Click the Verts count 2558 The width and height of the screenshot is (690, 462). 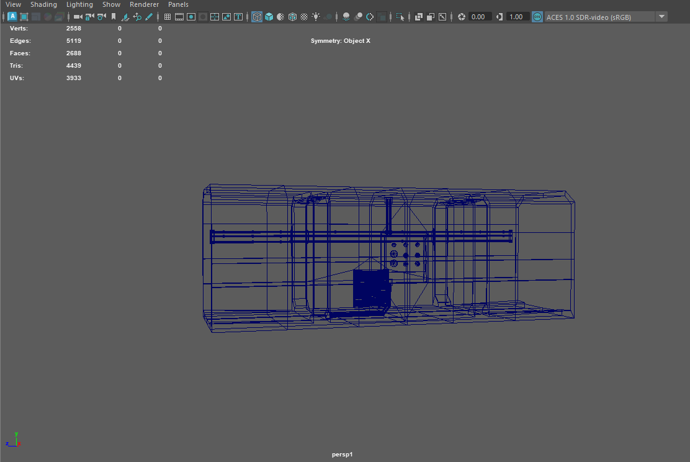pos(73,28)
